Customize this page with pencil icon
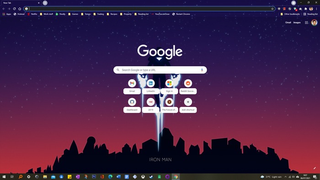The image size is (320, 180). [315, 168]
